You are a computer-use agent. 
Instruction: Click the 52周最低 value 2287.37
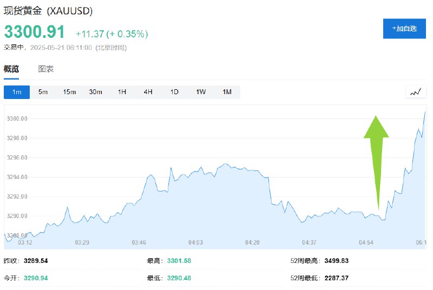(336, 278)
